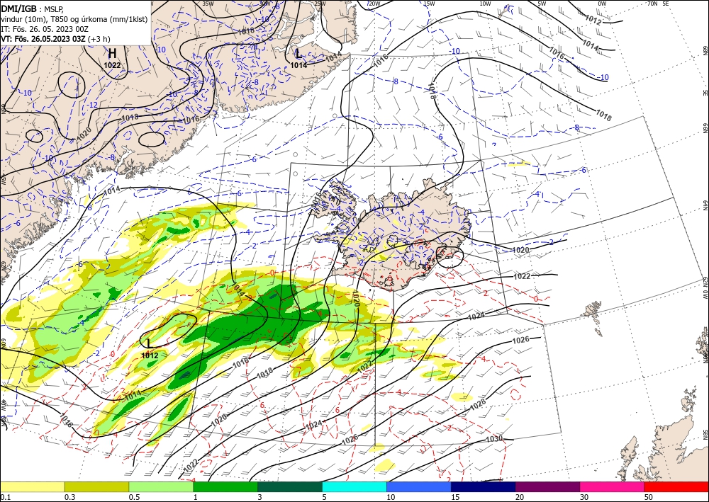
Task: Click the purple 20–30 legend band
Action: pos(547,486)
